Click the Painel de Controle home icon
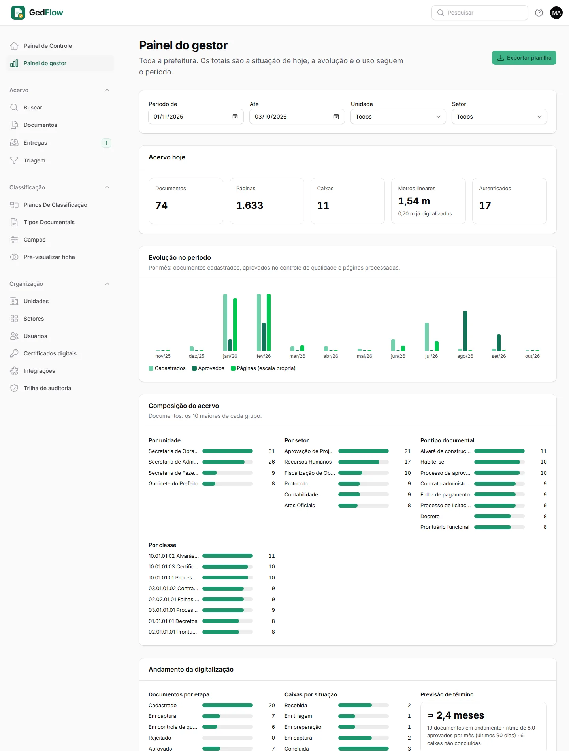The image size is (569, 751). [x=14, y=46]
